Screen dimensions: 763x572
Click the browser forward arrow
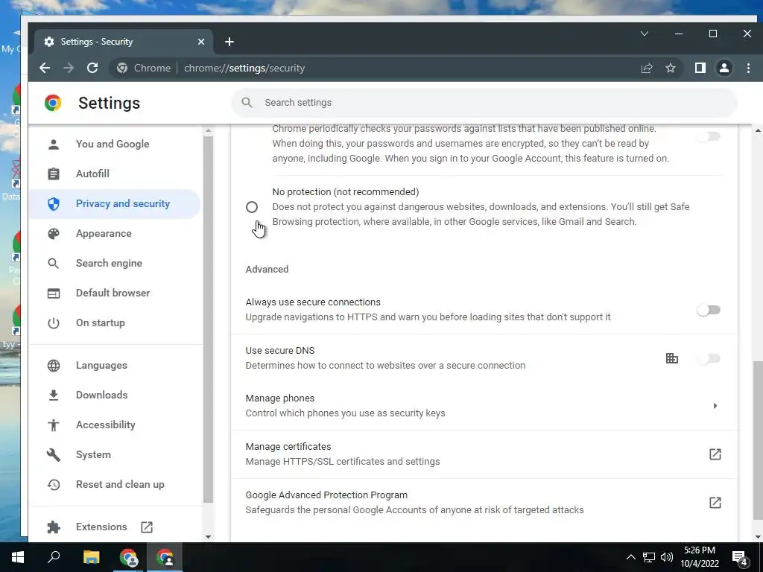(69, 68)
